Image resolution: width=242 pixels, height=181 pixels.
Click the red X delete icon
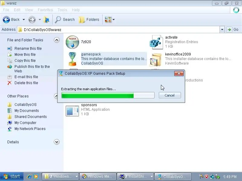(10, 83)
